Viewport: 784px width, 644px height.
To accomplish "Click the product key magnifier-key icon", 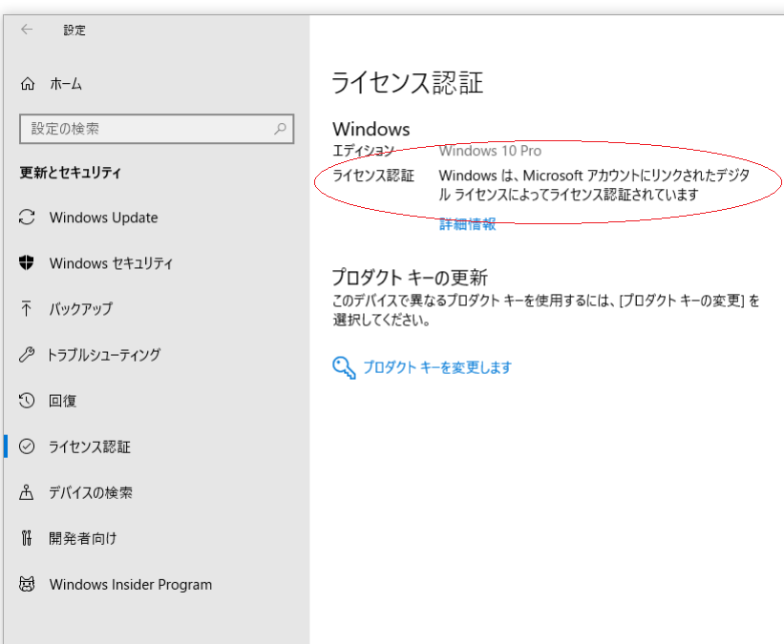I will click(344, 367).
